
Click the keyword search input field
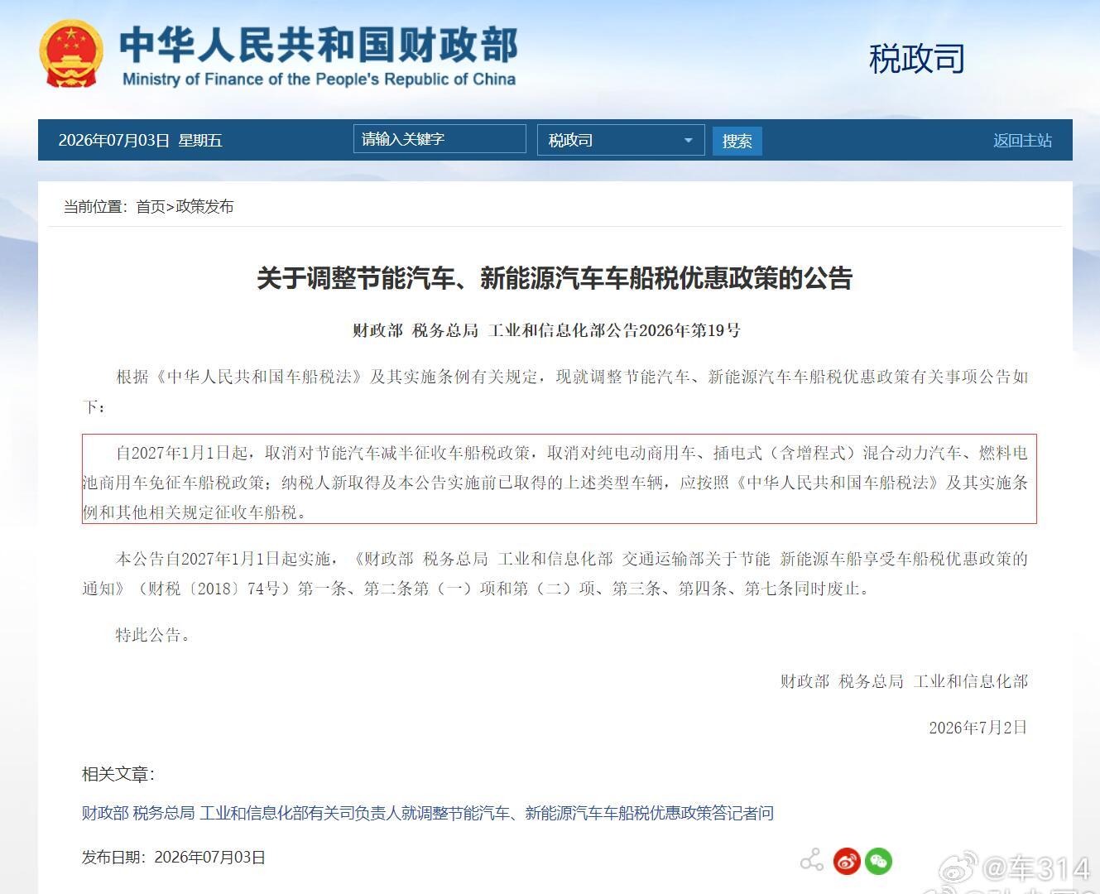pos(440,139)
